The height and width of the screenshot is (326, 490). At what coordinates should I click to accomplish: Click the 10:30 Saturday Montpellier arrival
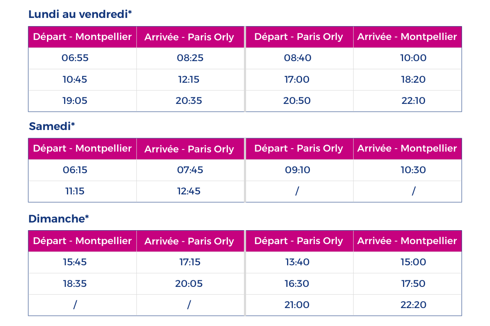click(x=413, y=170)
